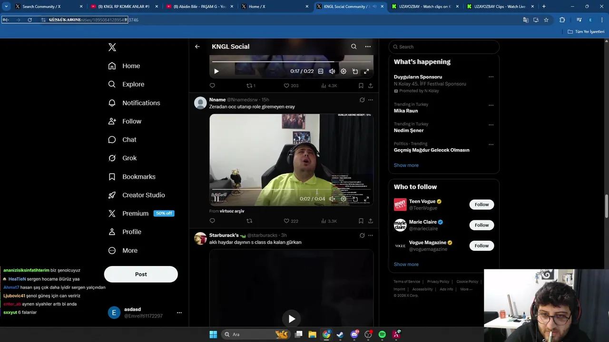Follow Vogue Magazine
Viewport: 609px width, 342px height.
481,246
